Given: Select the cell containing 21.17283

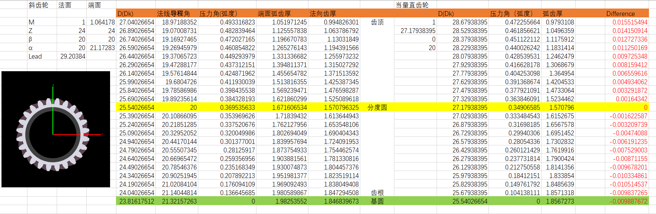Looking at the screenshot, I should point(102,48).
